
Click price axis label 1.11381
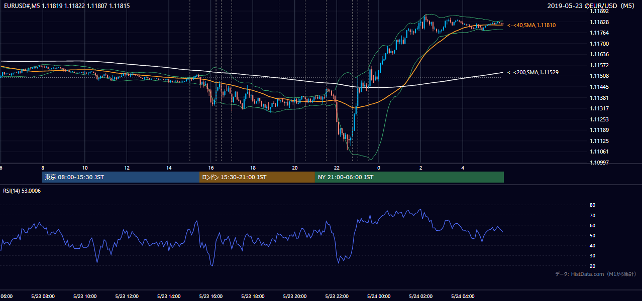599,98
